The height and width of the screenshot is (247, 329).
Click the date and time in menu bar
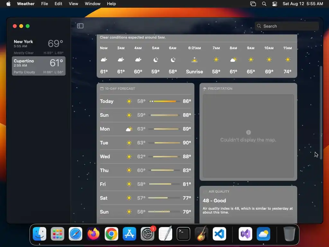point(303,4)
